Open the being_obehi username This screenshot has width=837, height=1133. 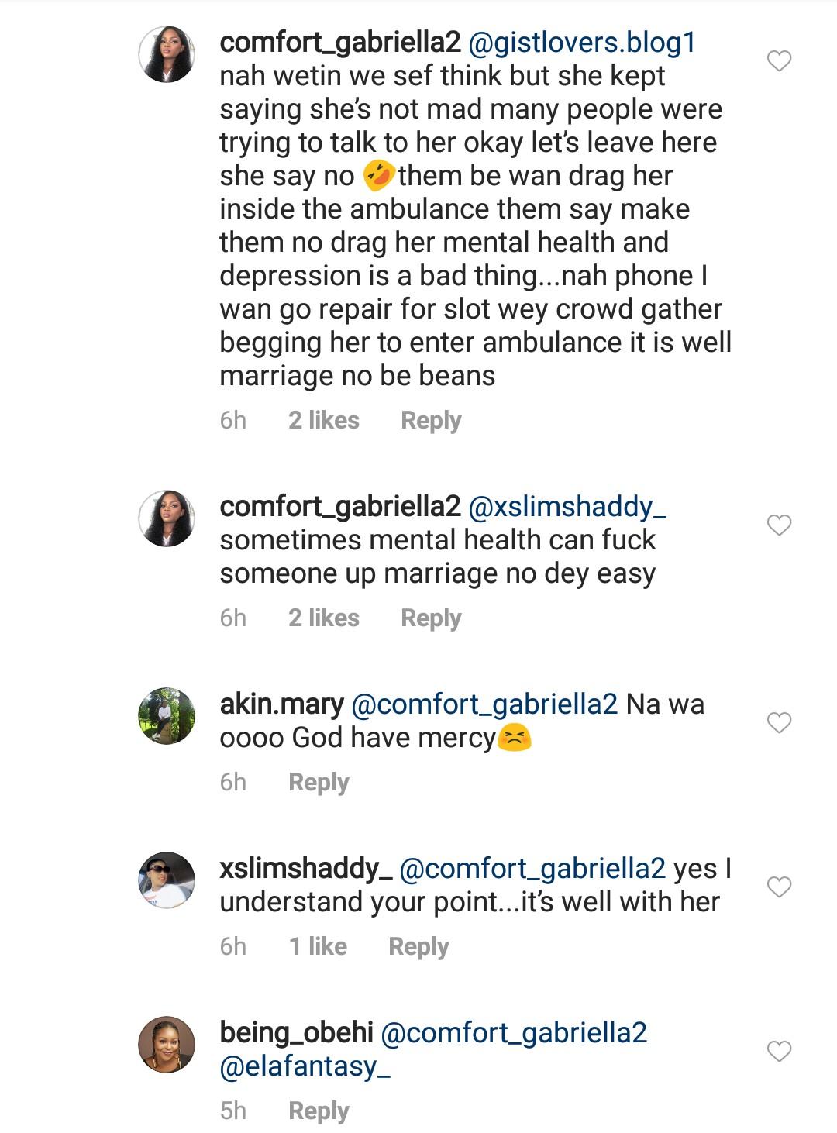point(296,1033)
